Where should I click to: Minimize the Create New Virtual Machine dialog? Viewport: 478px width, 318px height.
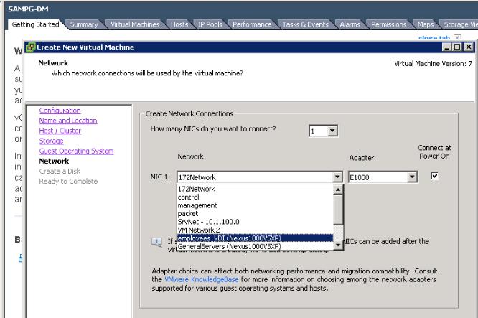[446, 47]
